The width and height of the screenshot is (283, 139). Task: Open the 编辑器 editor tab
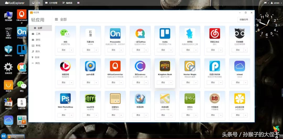(67, 3)
